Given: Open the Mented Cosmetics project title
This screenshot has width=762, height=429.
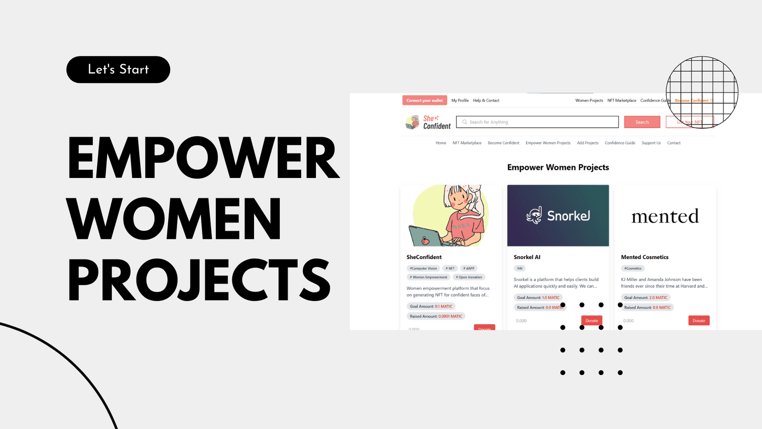Looking at the screenshot, I should [645, 257].
